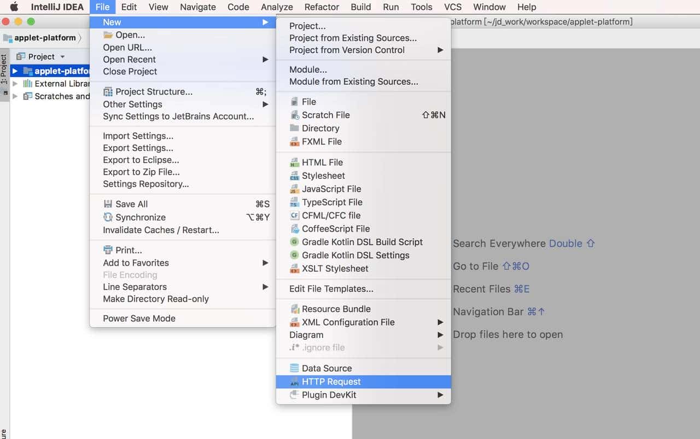This screenshot has width=700, height=439.
Task: Click the Project Structure icon
Action: pos(108,92)
